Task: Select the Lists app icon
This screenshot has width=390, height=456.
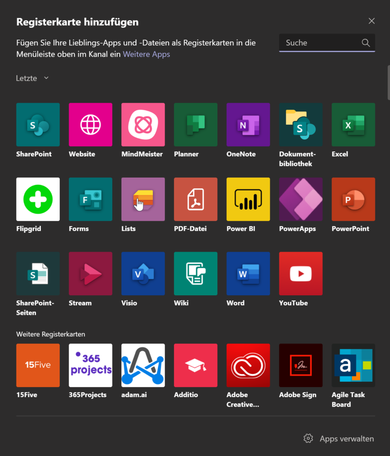Action: [143, 199]
